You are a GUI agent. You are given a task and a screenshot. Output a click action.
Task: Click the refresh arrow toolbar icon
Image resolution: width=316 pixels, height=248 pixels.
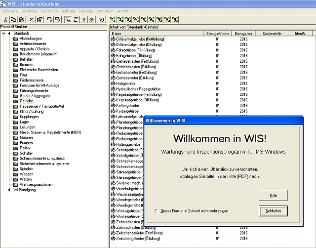point(102,20)
